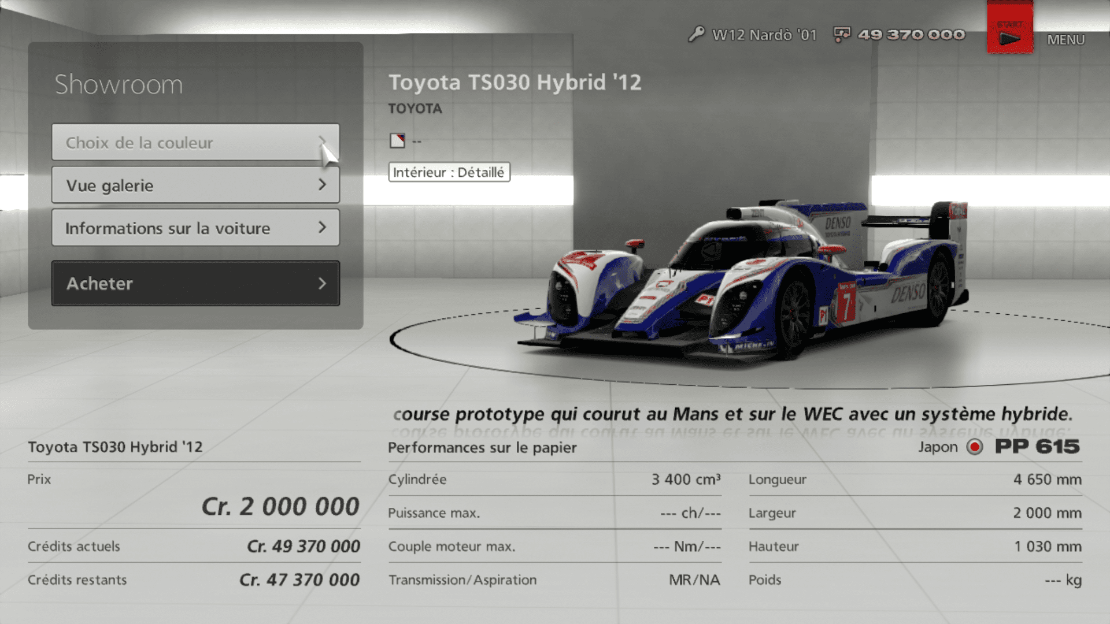Click the key icon beside W12 Nardò '01
Screen dimensions: 1110x624
pyautogui.click(x=696, y=34)
